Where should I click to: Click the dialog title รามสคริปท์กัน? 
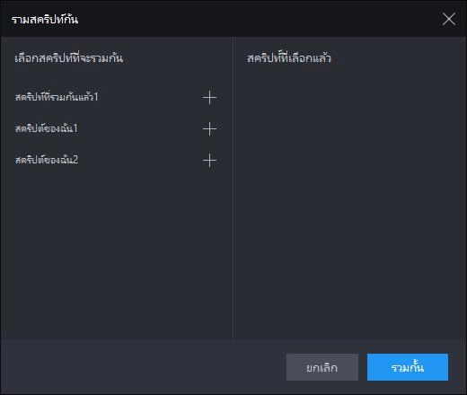pyautogui.click(x=45, y=20)
